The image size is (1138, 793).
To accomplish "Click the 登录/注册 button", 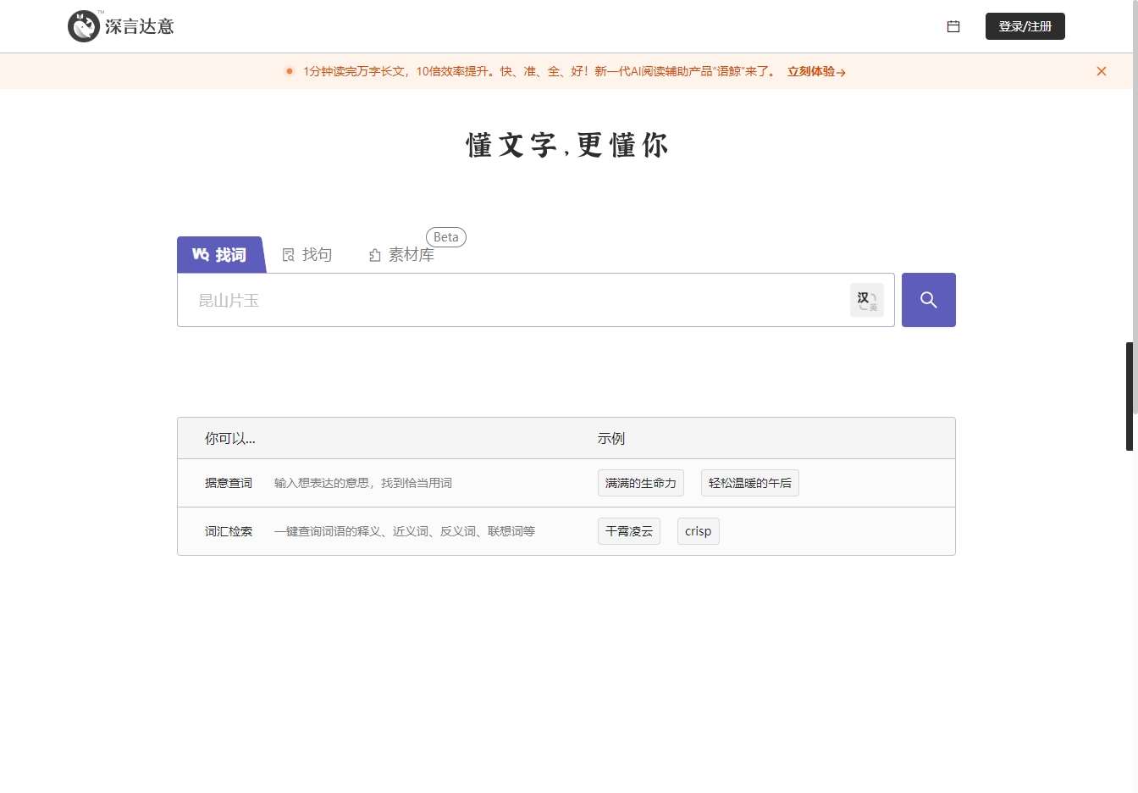I will pos(1025,26).
